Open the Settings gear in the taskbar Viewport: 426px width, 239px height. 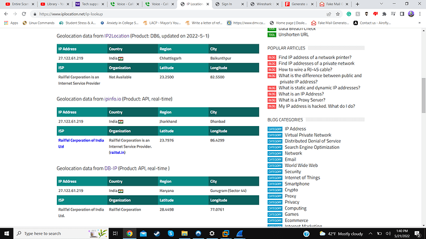point(212,233)
